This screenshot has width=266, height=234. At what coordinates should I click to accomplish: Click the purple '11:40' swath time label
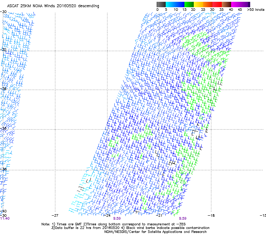click(5, 219)
